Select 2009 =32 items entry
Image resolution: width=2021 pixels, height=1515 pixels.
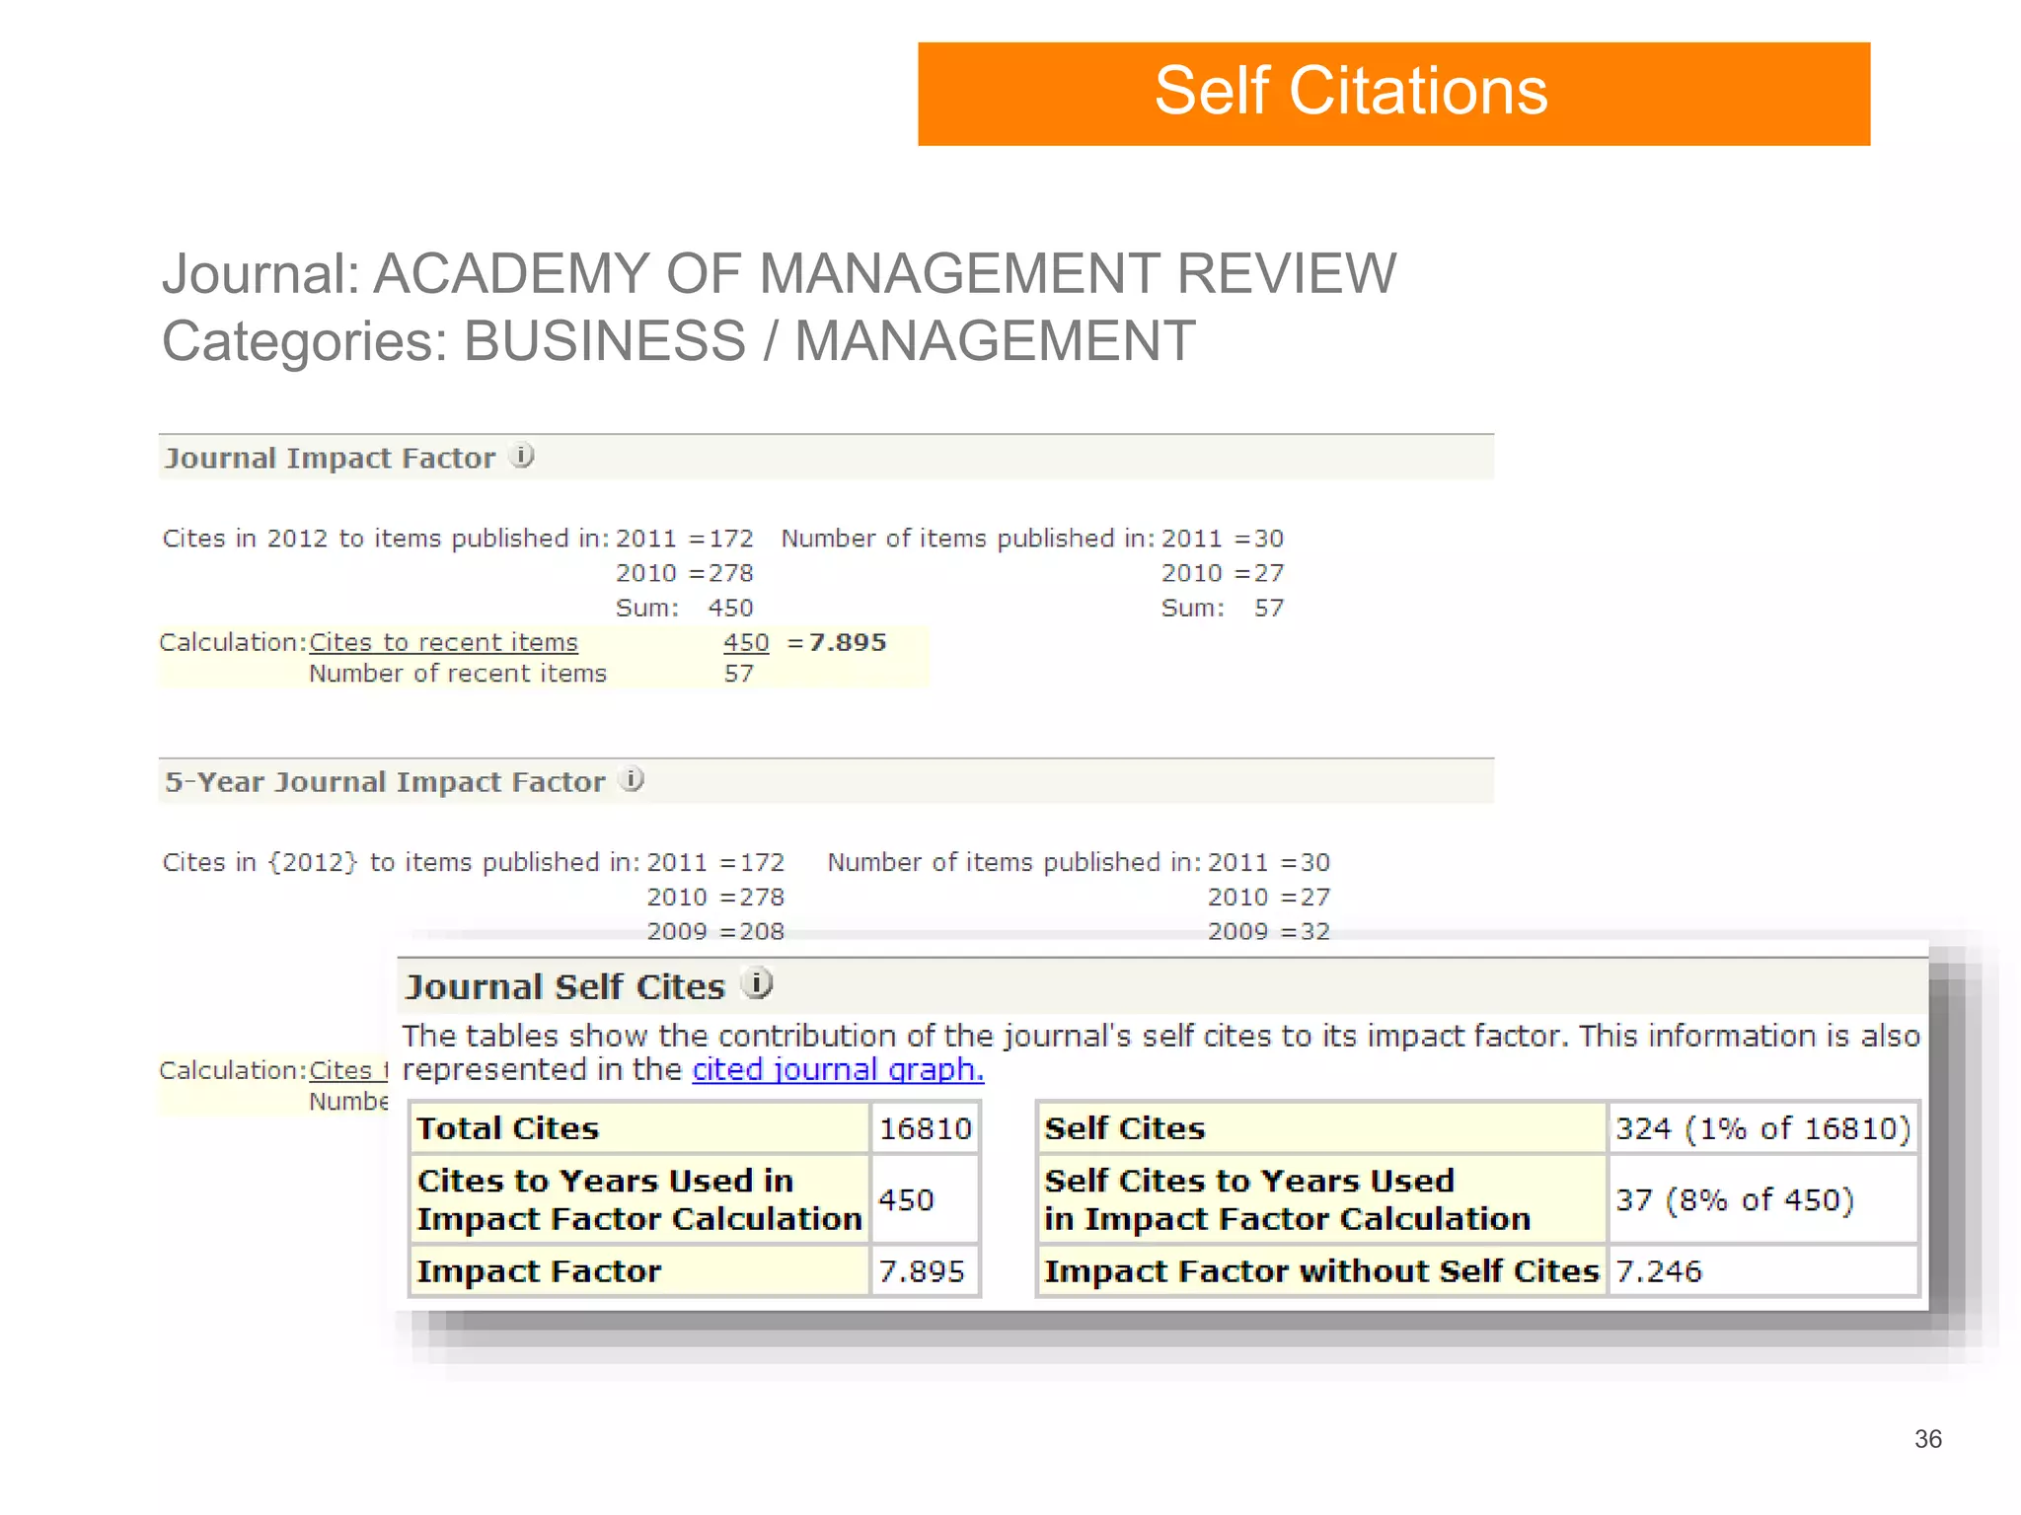point(1269,930)
